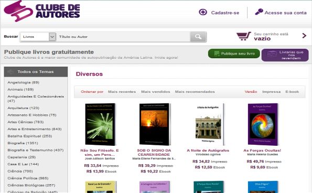Sort by Mais recomendados
Screen dimensions: 312x193
pos(195,92)
